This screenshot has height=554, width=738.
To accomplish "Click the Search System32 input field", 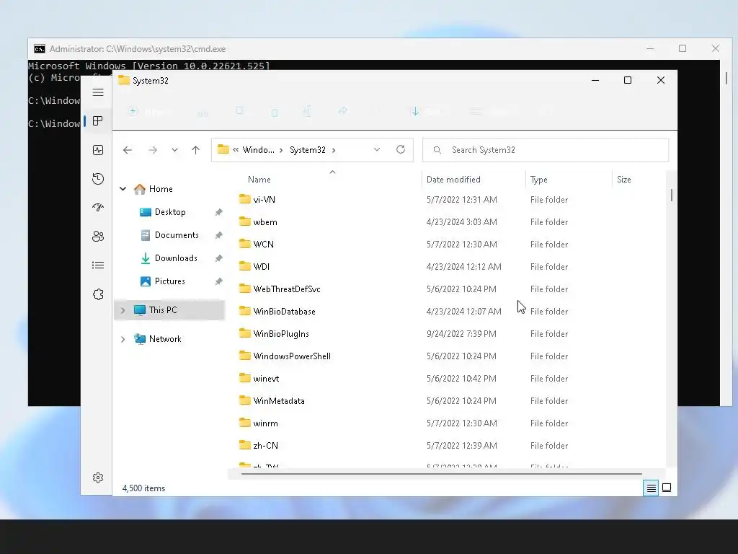I will click(x=546, y=150).
